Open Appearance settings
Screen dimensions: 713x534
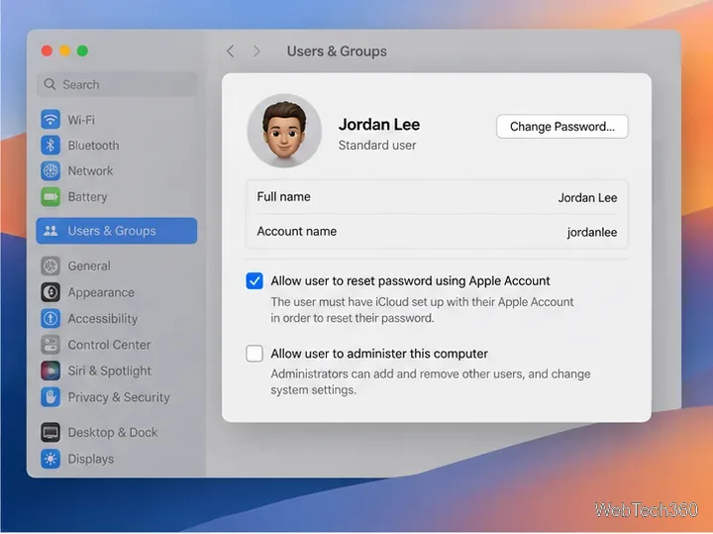(117, 292)
